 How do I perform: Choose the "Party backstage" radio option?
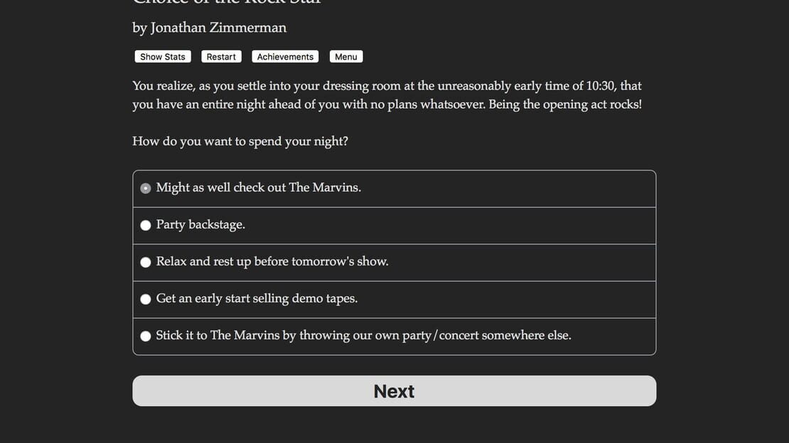pyautogui.click(x=146, y=225)
